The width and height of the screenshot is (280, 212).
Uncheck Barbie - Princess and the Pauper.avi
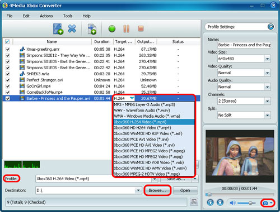point(8,98)
